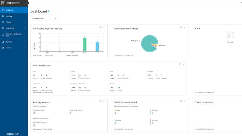Screen dimensions: 242x136
Task: Open Integrations menu item
Action: pos(14,28)
